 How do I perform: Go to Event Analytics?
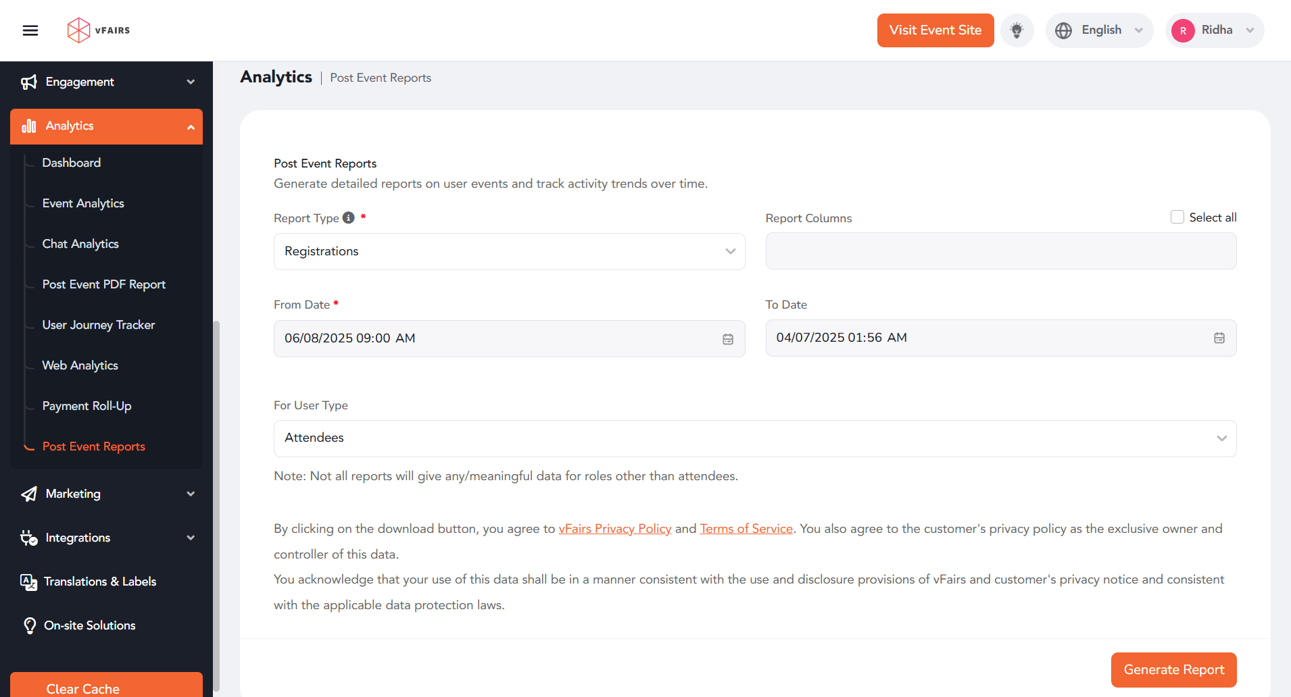[83, 203]
